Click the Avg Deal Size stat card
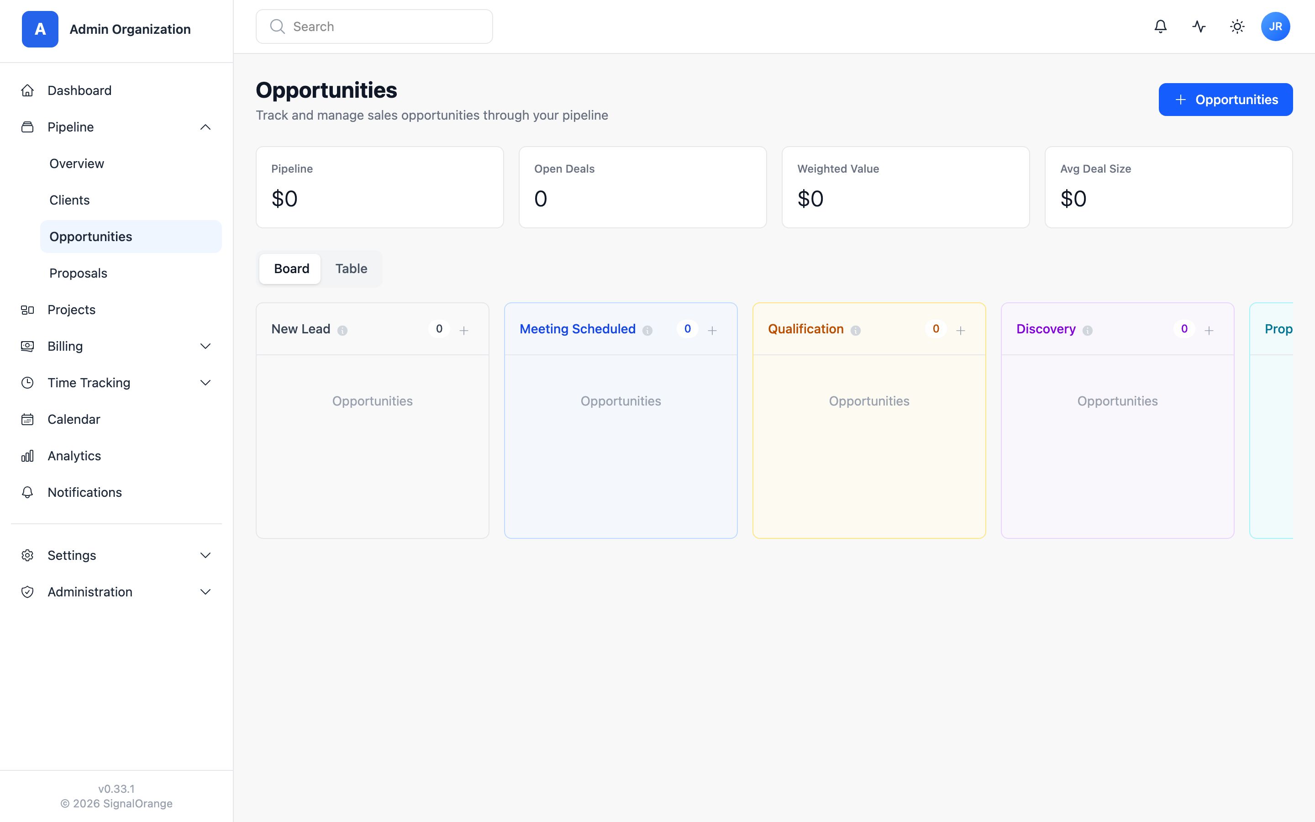1315x822 pixels. click(x=1169, y=187)
